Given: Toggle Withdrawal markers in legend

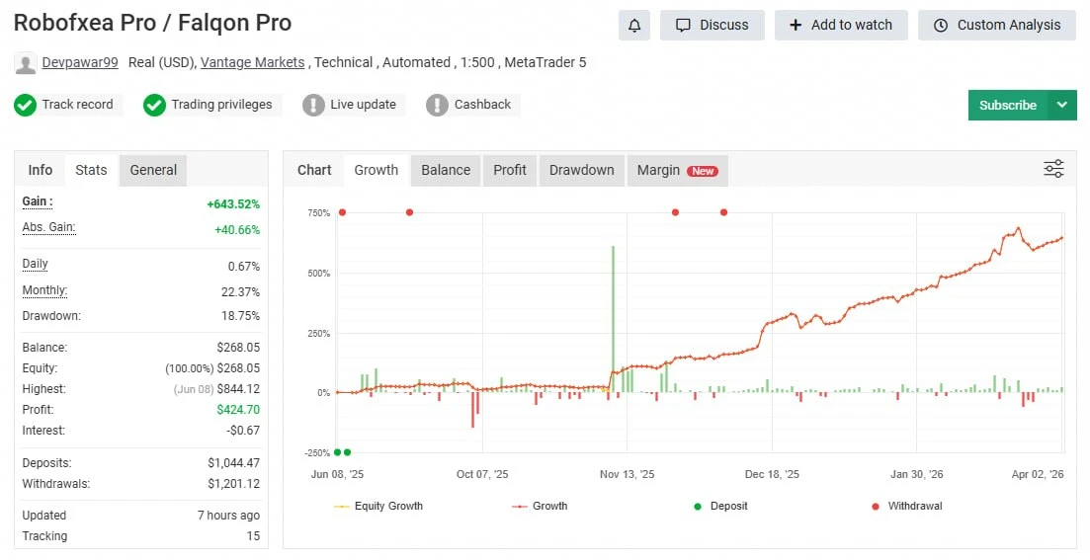Looking at the screenshot, I should tap(906, 506).
